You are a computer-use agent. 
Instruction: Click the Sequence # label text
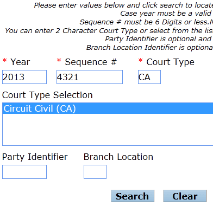tap(91, 62)
